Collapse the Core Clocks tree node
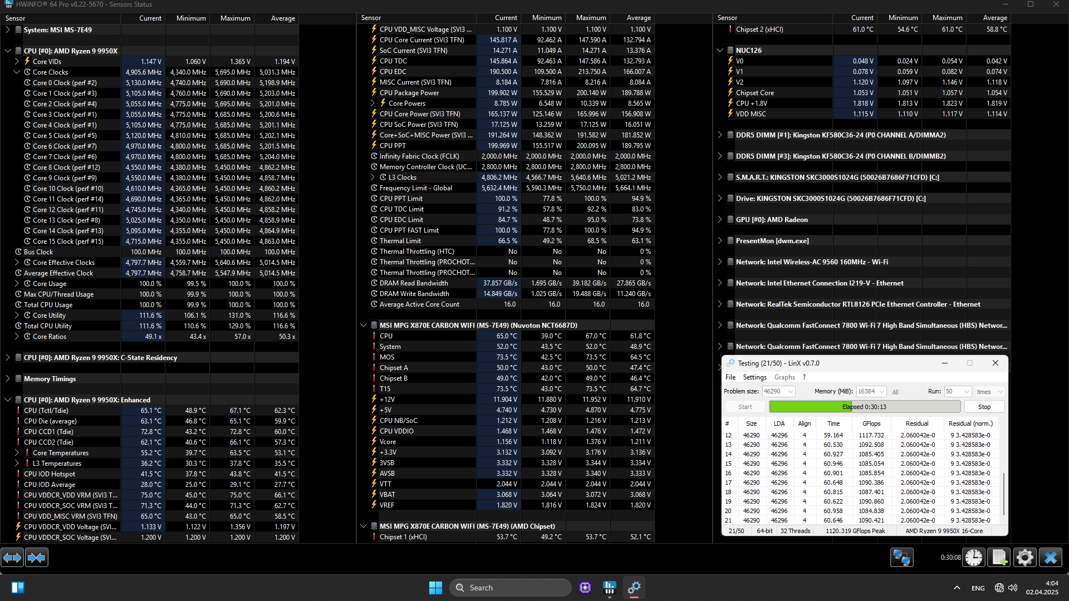The image size is (1069, 601). click(x=17, y=72)
